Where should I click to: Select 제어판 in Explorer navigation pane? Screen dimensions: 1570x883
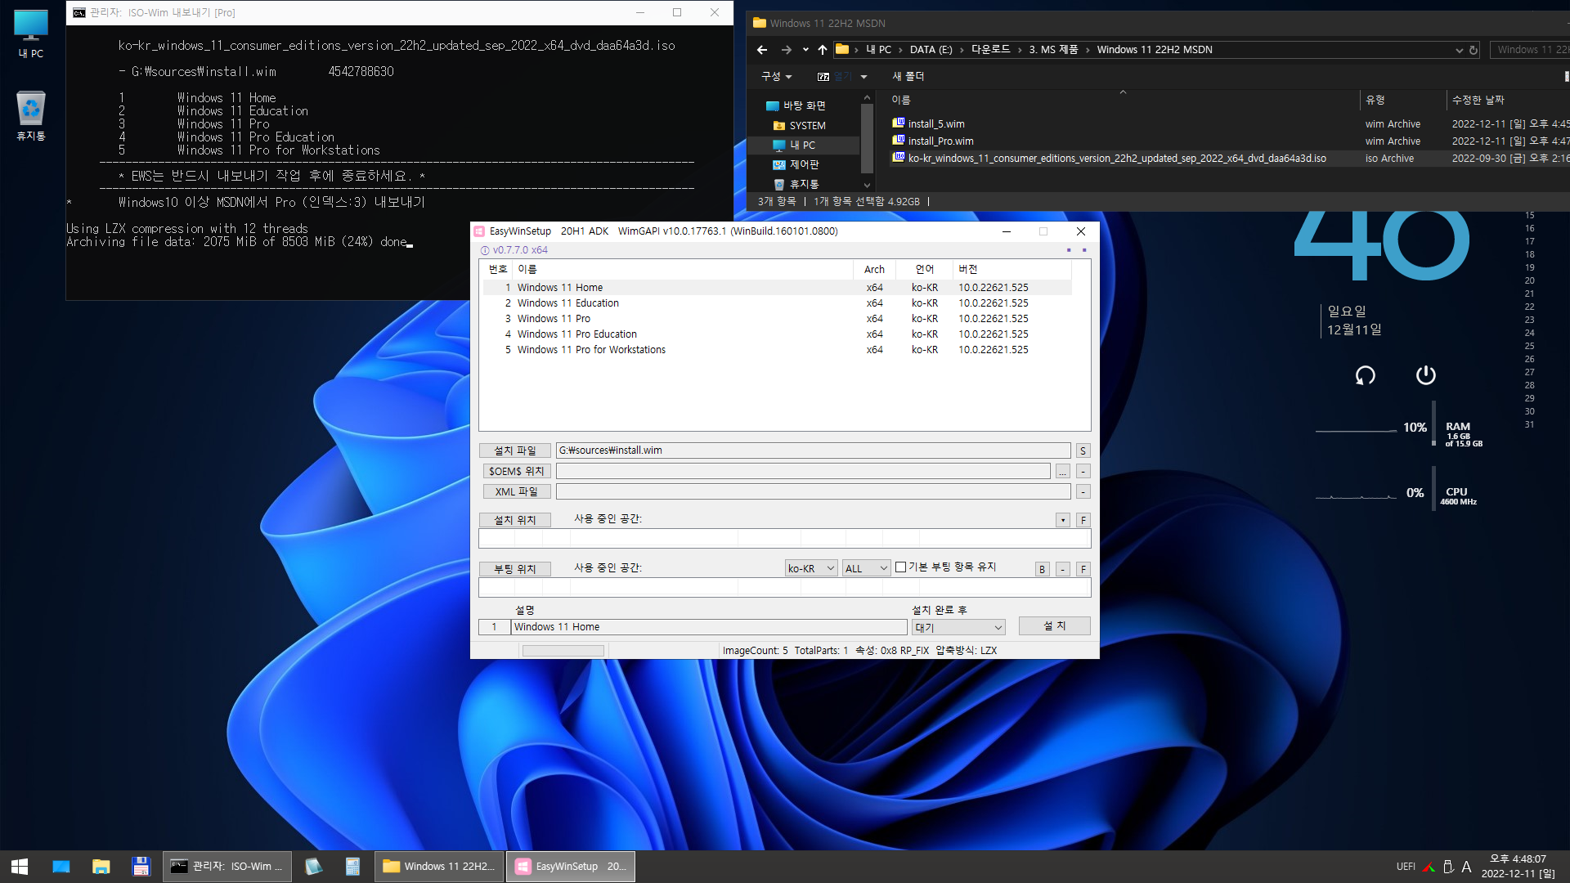click(803, 165)
